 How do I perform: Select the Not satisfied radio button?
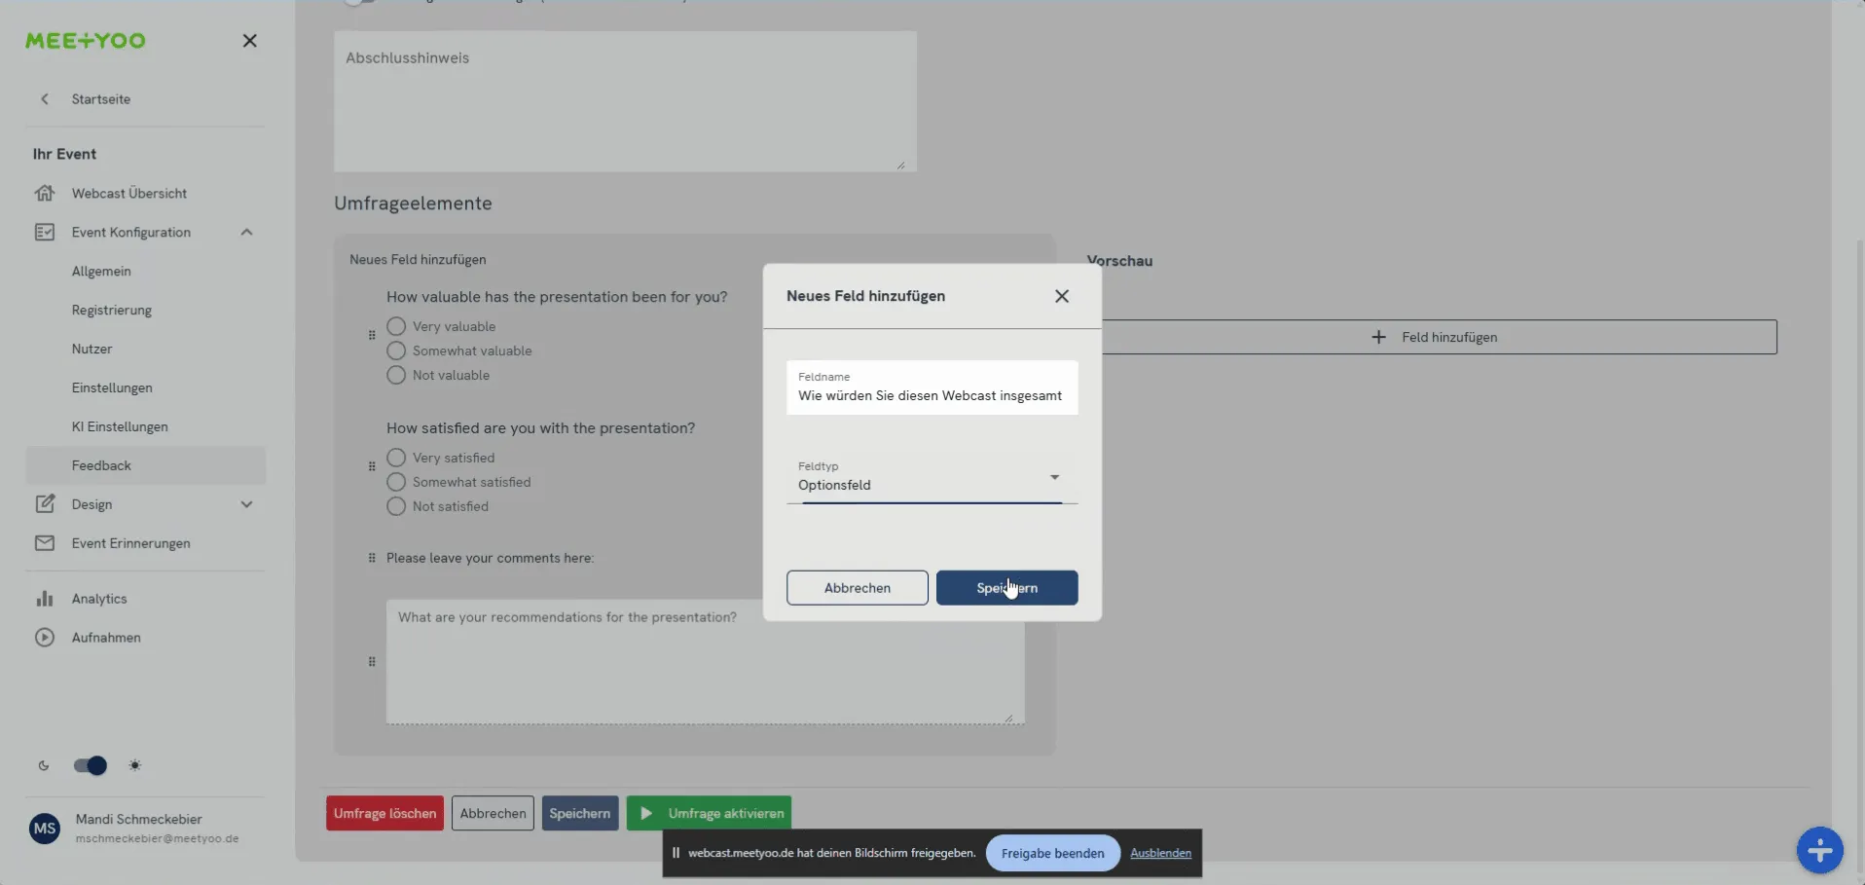tap(397, 506)
